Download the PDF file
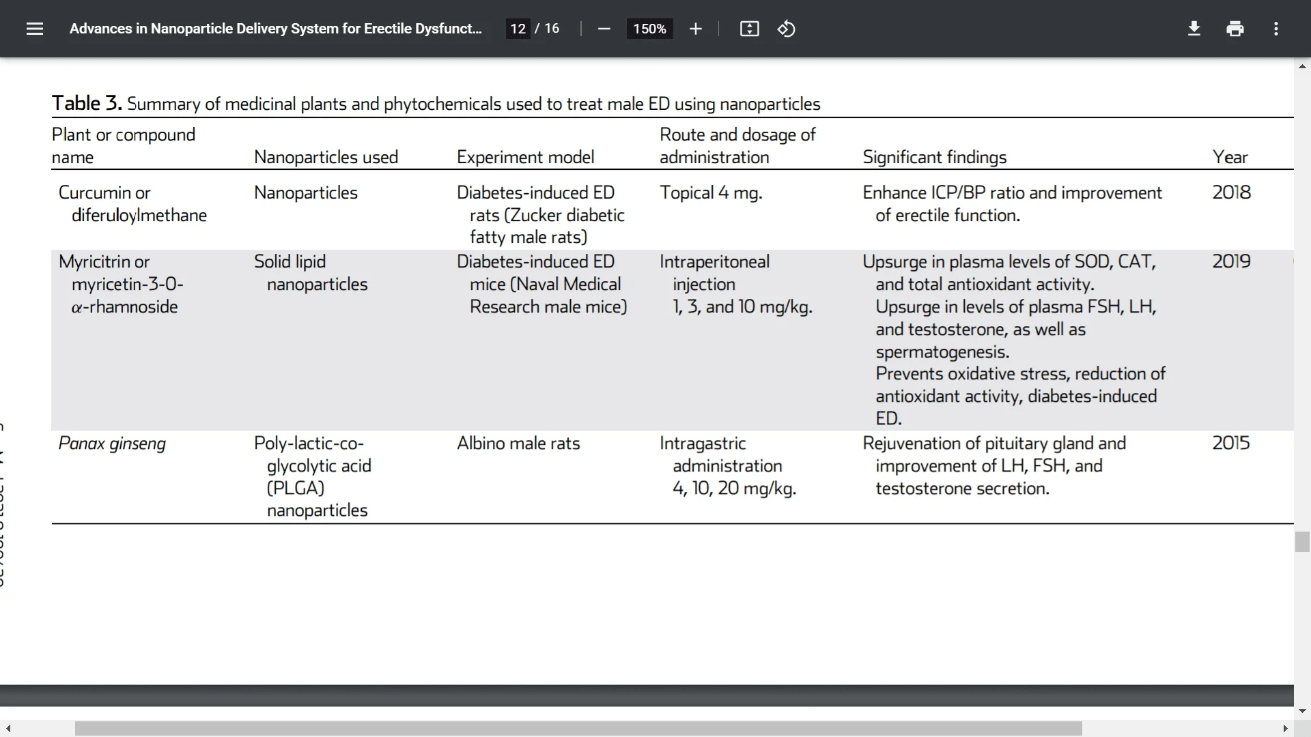This screenshot has width=1311, height=737. (x=1194, y=29)
